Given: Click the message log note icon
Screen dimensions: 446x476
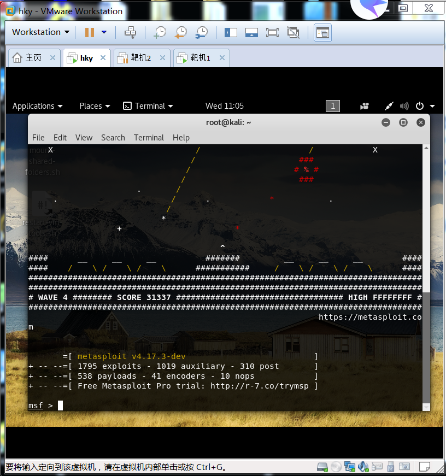Looking at the screenshot, I should (x=425, y=467).
